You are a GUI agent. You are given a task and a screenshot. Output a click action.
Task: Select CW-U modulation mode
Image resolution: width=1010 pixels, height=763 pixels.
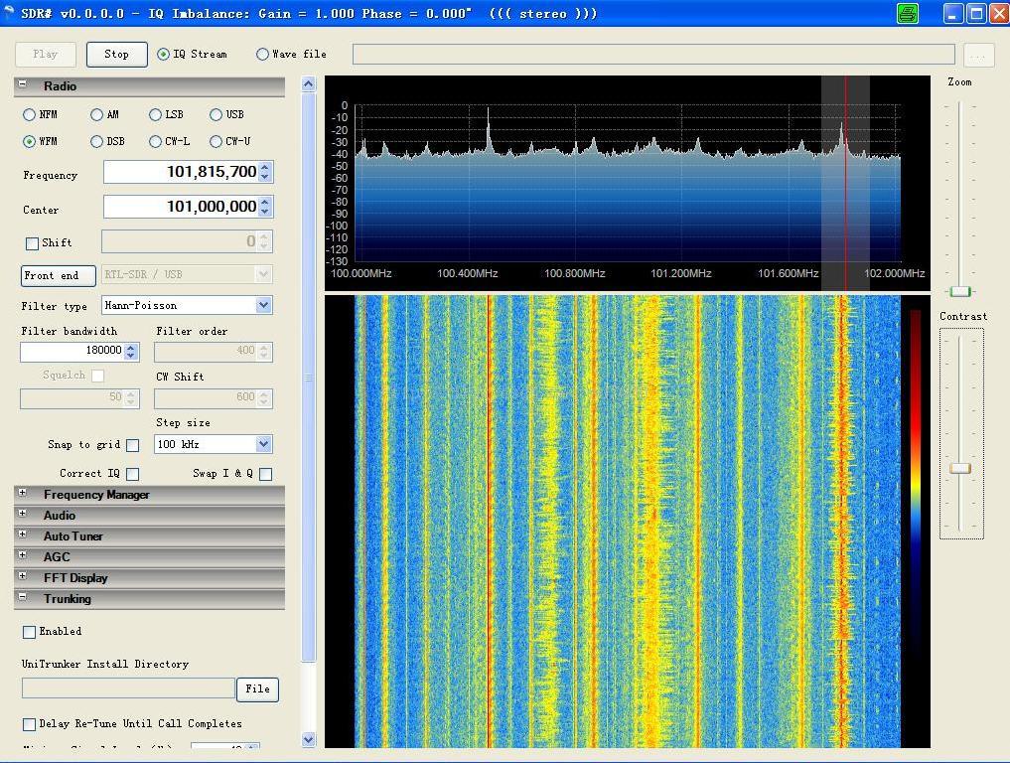216,141
